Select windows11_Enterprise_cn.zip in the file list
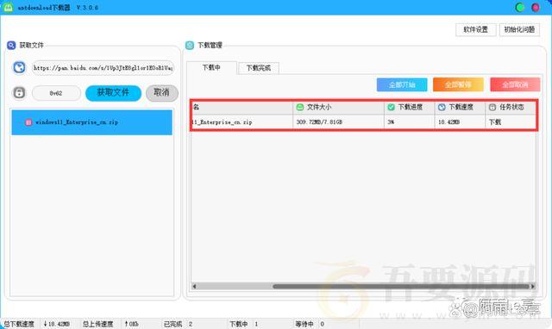This screenshot has width=552, height=329. coord(92,122)
